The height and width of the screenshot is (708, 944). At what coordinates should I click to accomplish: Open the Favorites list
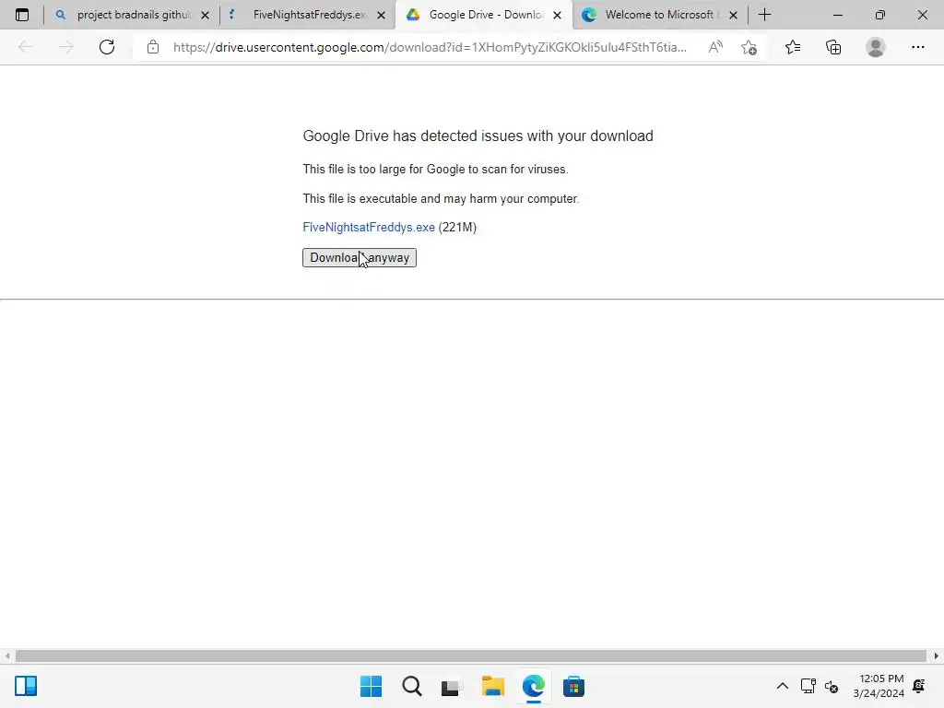[793, 47]
